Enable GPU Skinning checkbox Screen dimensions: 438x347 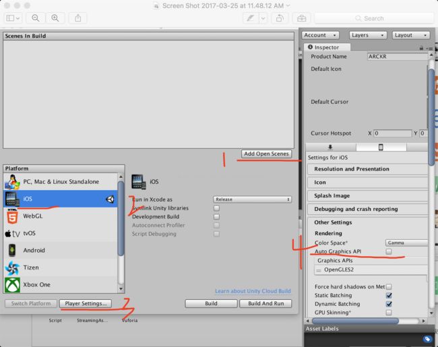389,313
